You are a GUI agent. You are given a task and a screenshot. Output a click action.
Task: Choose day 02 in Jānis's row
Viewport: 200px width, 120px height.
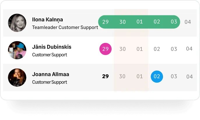coord(157,49)
